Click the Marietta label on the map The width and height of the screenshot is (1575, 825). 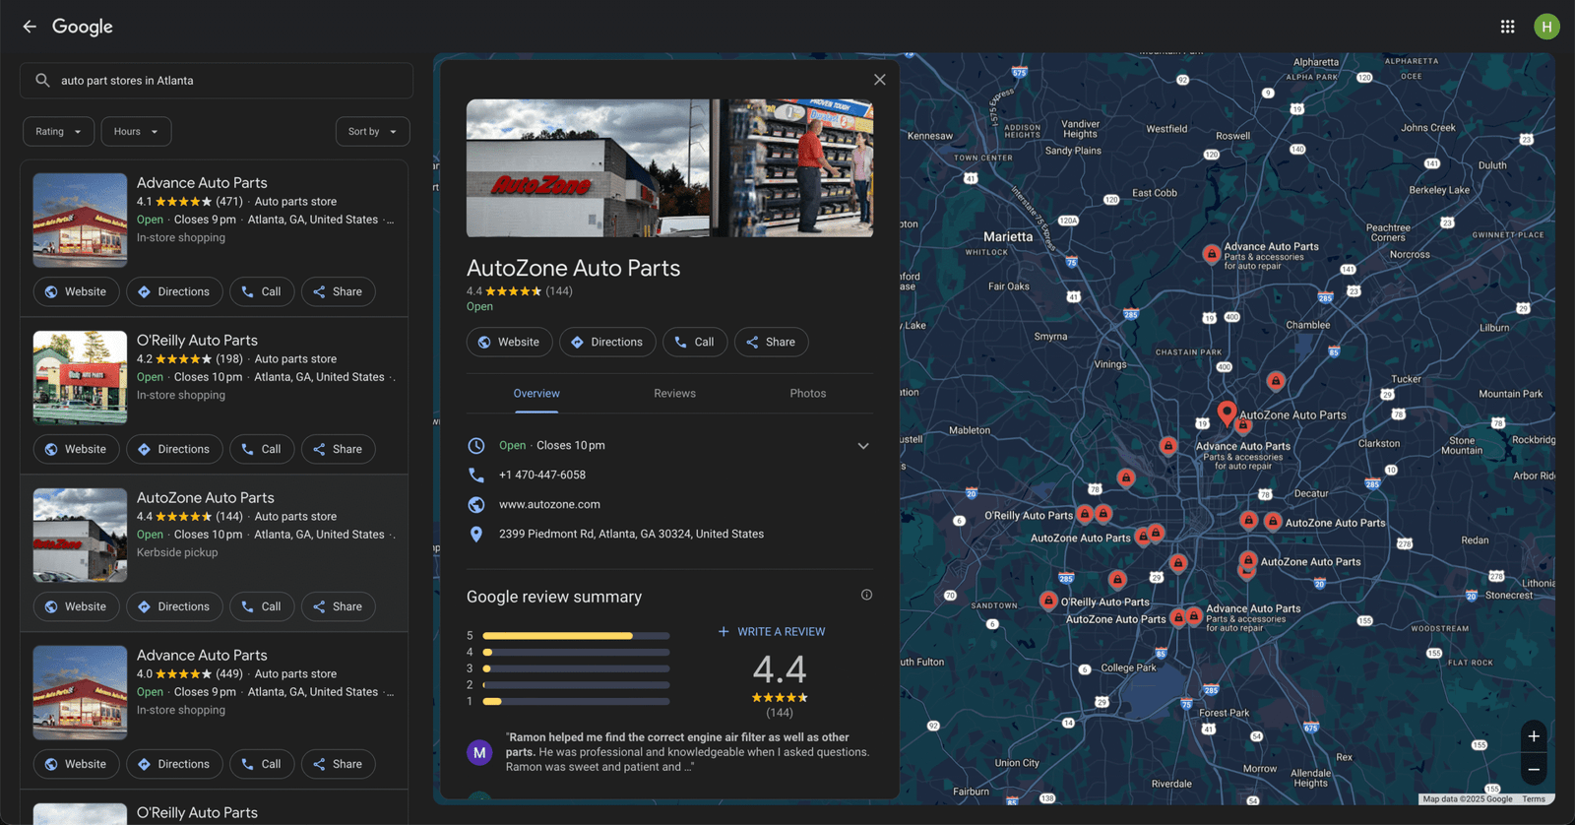[x=1008, y=237]
